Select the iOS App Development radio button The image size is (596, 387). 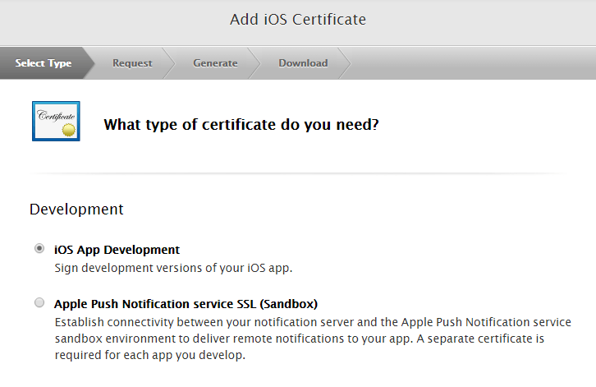click(39, 249)
